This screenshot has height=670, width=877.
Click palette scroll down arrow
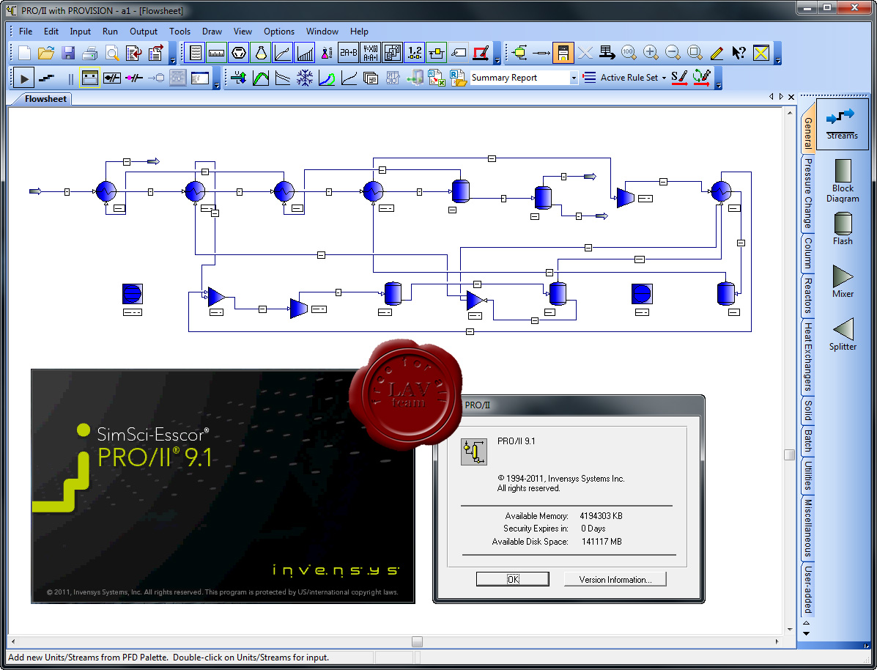point(806,633)
